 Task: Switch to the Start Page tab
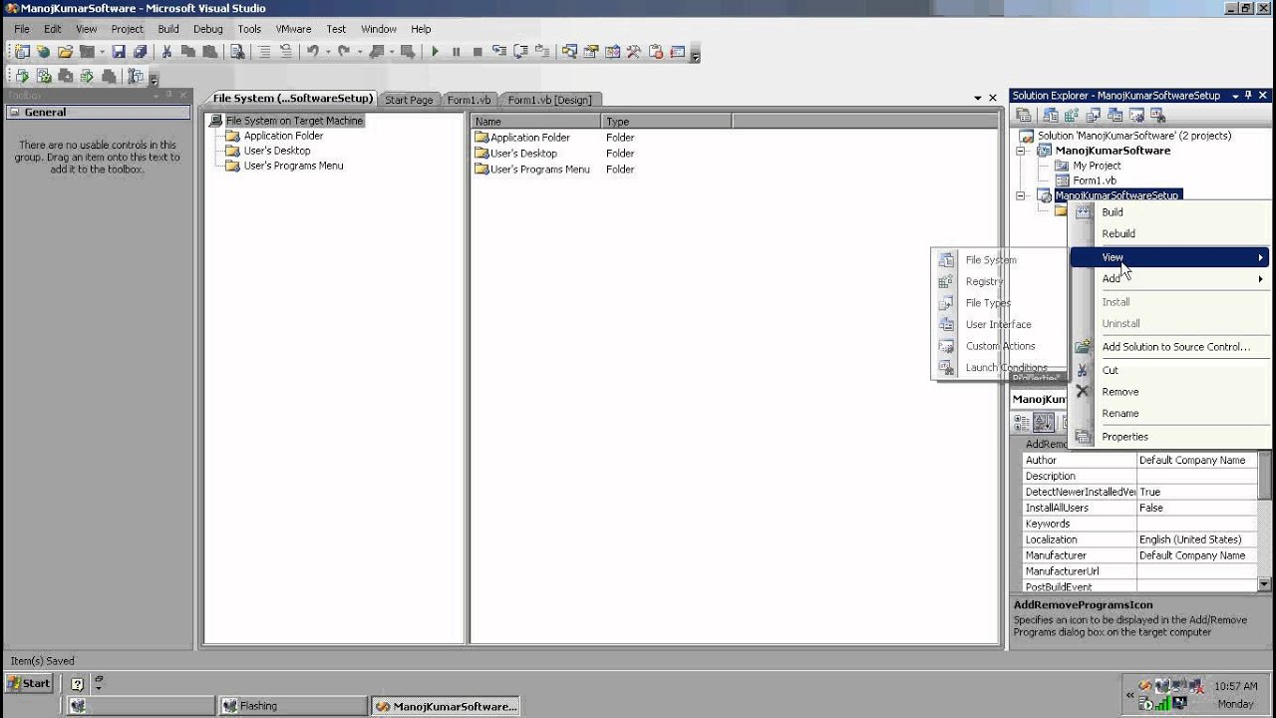[x=409, y=100]
